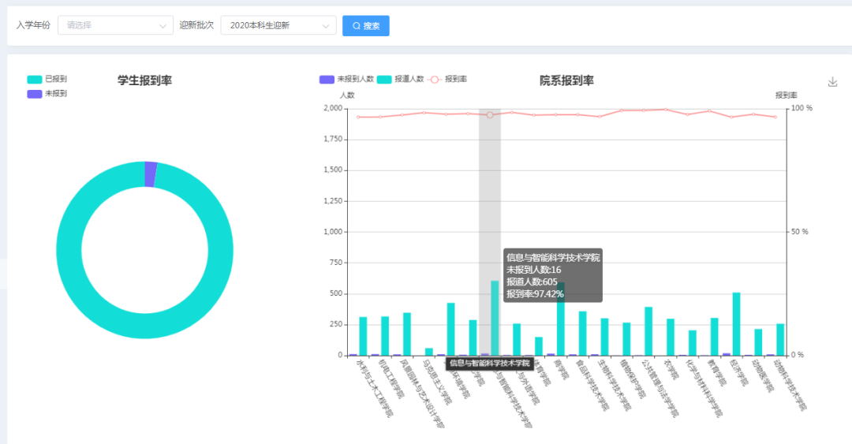Click the short 马克思主义学院 bar

point(429,351)
